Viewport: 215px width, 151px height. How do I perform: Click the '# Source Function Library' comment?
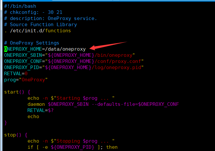(x=40, y=25)
